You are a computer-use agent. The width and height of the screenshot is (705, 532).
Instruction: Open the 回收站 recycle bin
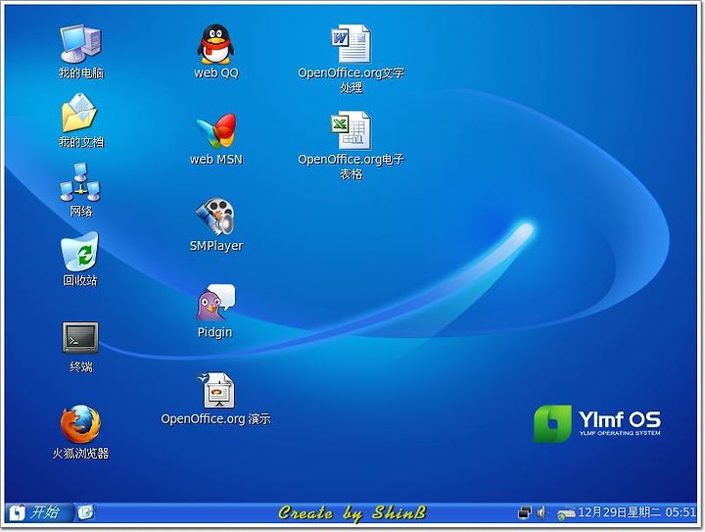click(79, 252)
